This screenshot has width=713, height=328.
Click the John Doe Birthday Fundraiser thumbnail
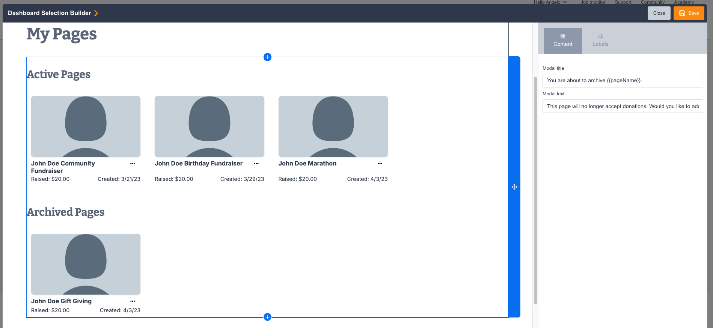(x=210, y=126)
